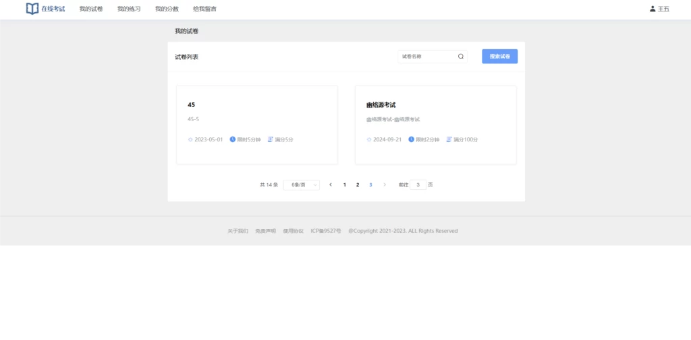The height and width of the screenshot is (340, 691).
Task: Click the book logo icon for 在线考试
Action: pos(32,9)
